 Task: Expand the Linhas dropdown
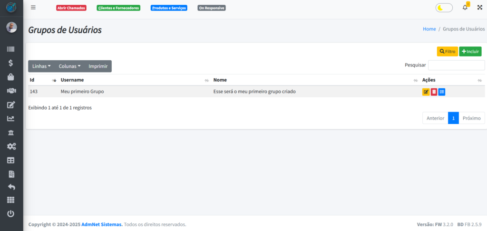click(x=41, y=66)
